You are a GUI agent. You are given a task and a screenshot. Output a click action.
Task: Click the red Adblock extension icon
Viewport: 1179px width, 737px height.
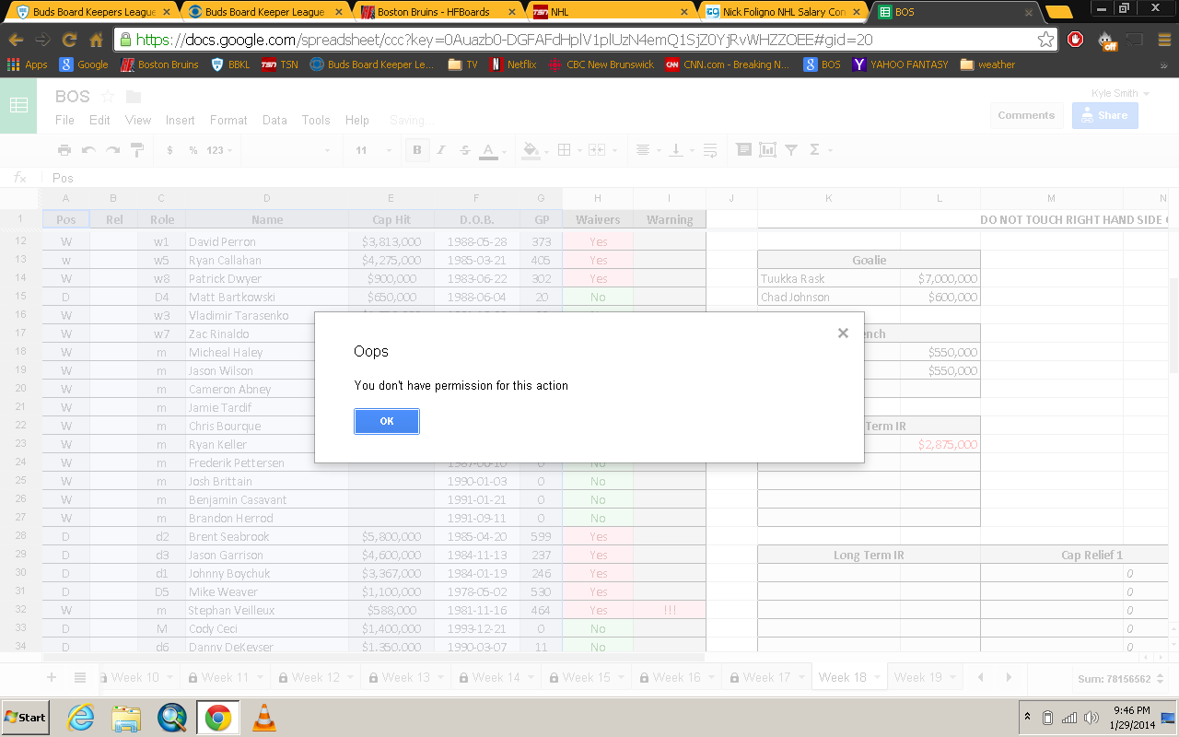pos(1075,40)
